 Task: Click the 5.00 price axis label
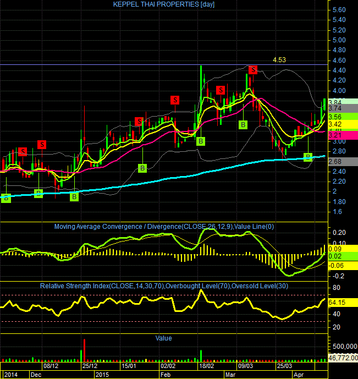[339, 40]
